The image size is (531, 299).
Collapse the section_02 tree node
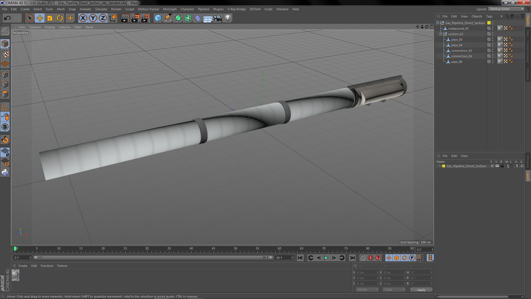click(441, 34)
